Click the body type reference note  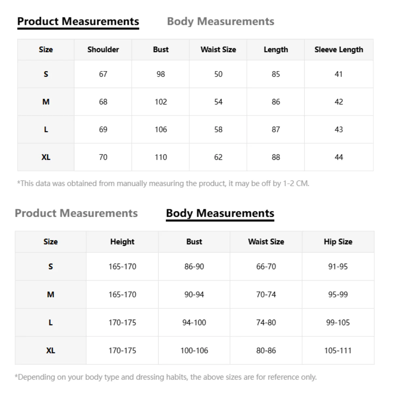(166, 377)
